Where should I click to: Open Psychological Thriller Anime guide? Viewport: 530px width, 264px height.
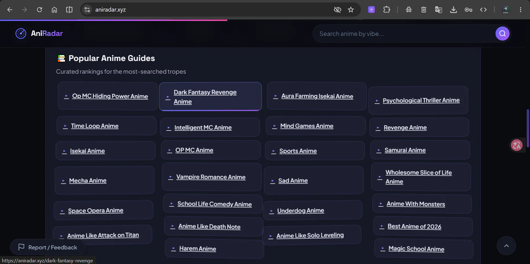coord(418,100)
